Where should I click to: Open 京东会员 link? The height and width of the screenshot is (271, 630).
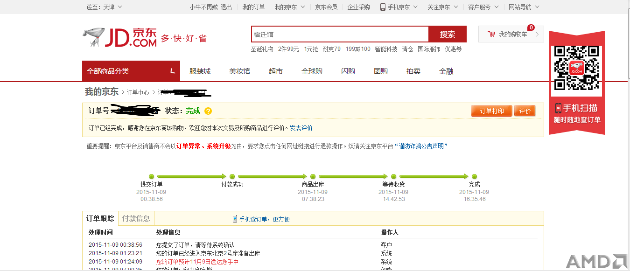click(326, 7)
